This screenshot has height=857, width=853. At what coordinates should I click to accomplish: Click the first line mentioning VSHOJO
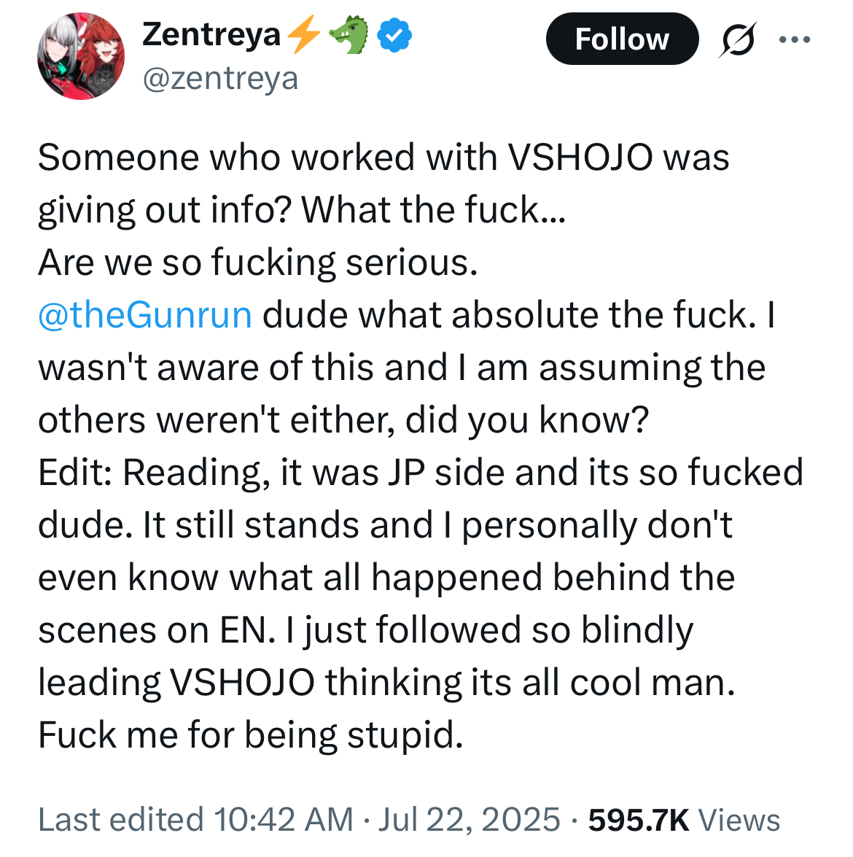click(x=383, y=158)
